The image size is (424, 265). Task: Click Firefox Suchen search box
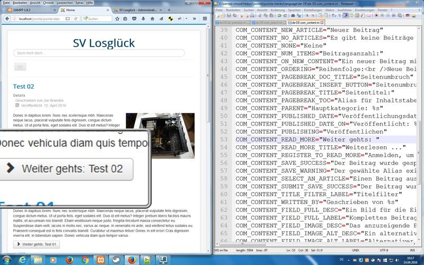[97, 19]
